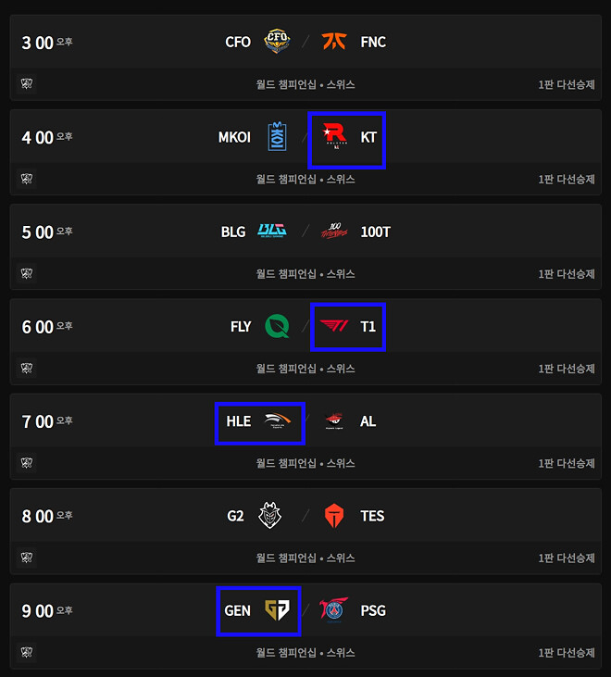Click the Fnatic team logo
Viewport: 611px width, 677px height.
tap(334, 42)
